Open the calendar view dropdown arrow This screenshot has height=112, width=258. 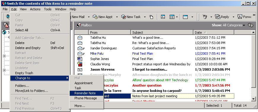(x=192, y=17)
